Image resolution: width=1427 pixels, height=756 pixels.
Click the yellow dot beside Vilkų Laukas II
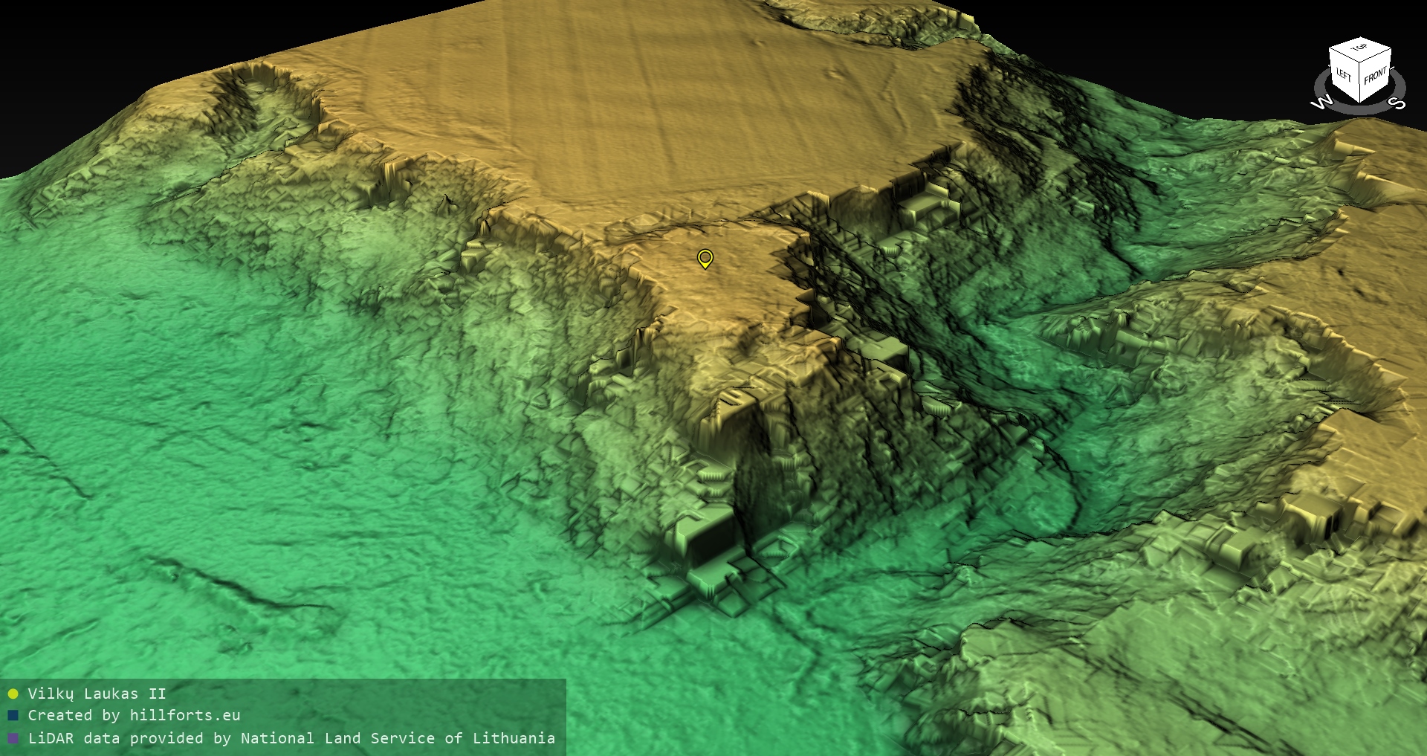(x=13, y=694)
